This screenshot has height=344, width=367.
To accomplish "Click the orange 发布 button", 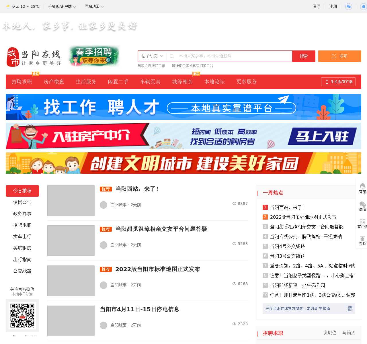I will tap(339, 56).
